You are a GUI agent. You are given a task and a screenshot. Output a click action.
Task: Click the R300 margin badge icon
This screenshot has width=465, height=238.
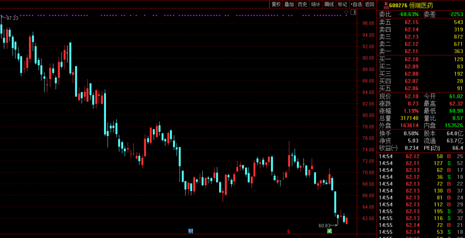(x=385, y=5)
